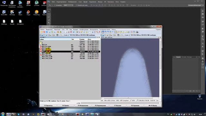Select file WSF_glow_spec in left panel
This screenshot has width=206, height=116.
click(x=47, y=55)
